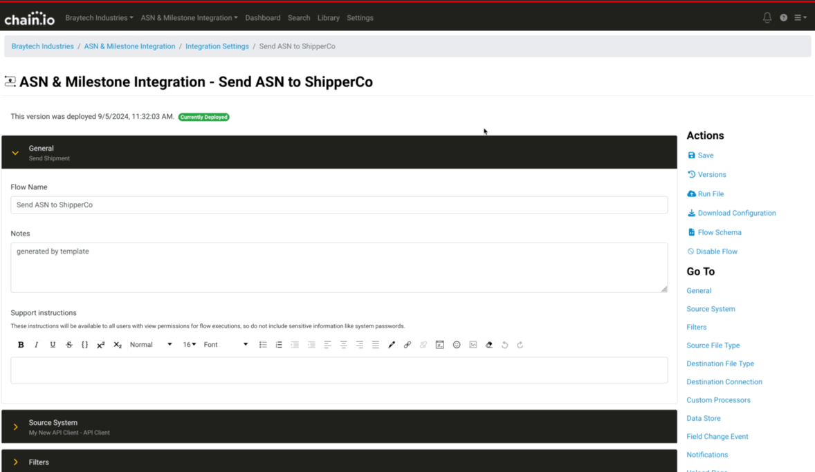Viewport: 815px width, 472px height.
Task: Go to Dashboard in top navigation
Action: coord(262,18)
